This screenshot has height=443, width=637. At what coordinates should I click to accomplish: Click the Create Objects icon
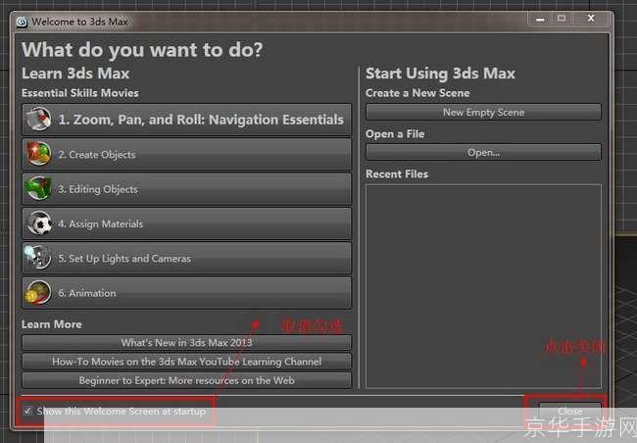[x=38, y=154]
